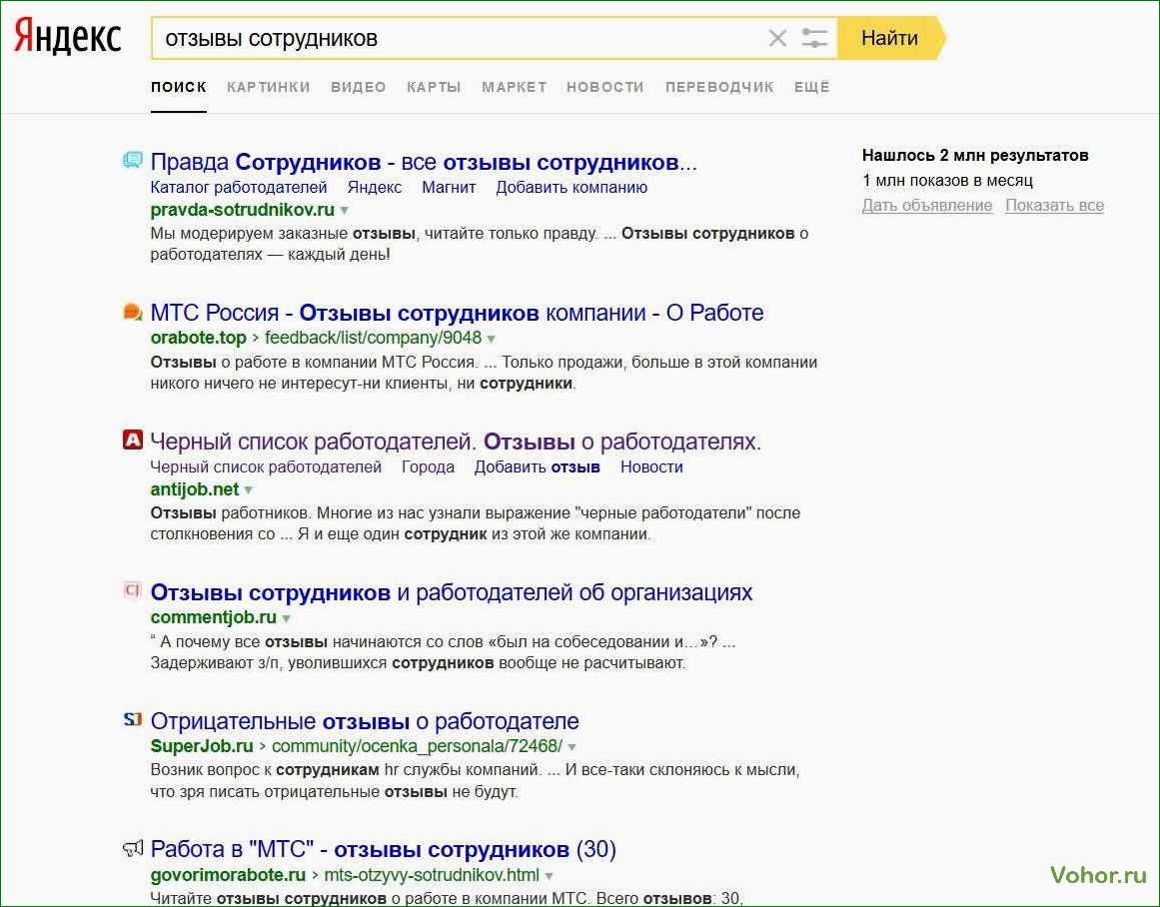Open the Магнит sitelink
The height and width of the screenshot is (907, 1160).
[449, 188]
